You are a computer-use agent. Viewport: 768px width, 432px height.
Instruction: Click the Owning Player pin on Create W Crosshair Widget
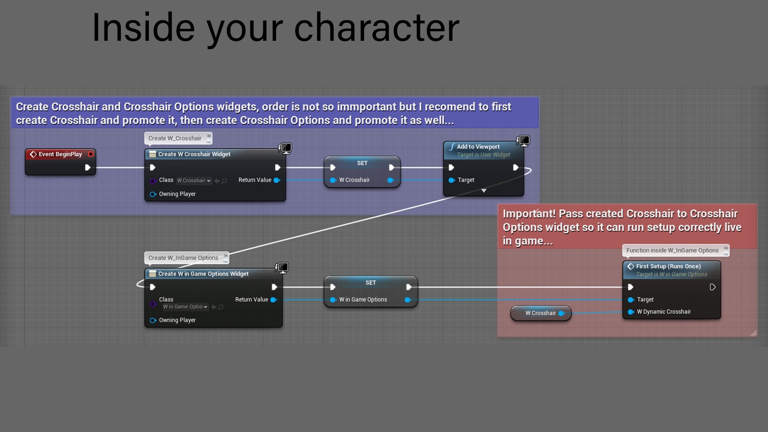152,194
